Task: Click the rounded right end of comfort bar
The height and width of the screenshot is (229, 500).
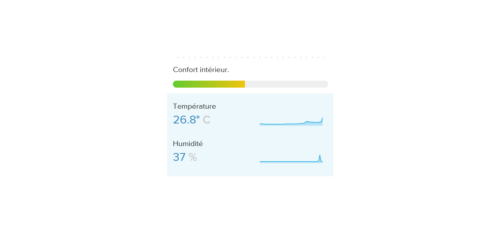Action: (326, 84)
